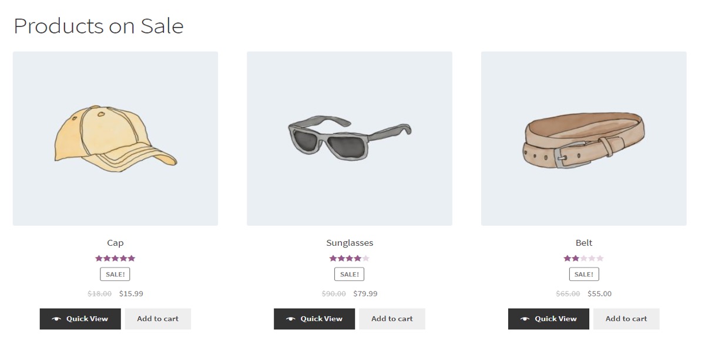
Task: Click the SALE! badge under Cap
Action: pyautogui.click(x=115, y=274)
